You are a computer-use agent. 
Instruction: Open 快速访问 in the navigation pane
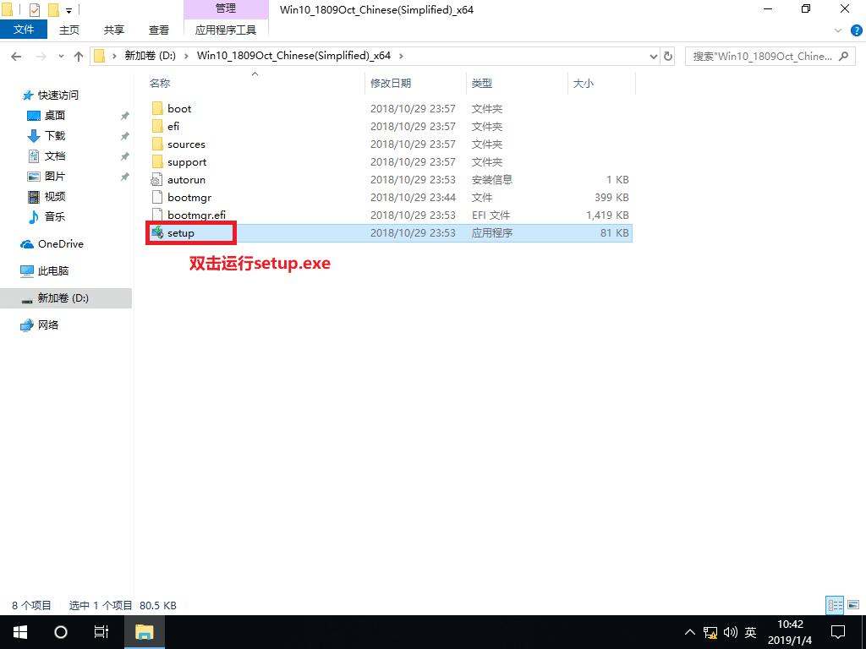58,95
